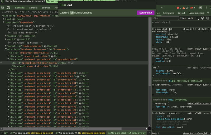Open the rendering emulations paintbrush icon
This screenshot has height=135, width=211.
coord(202,18)
